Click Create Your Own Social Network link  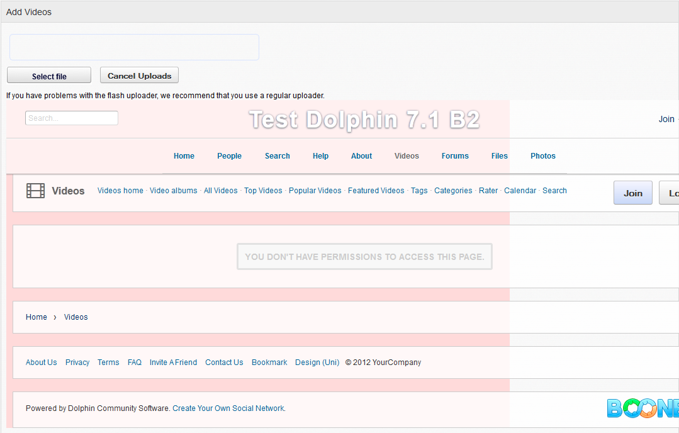228,408
